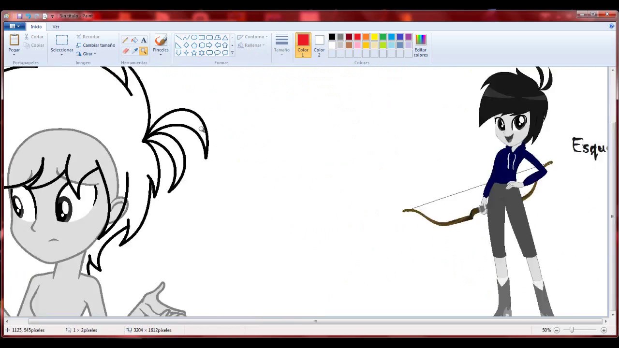Open Editar colores dialog
The width and height of the screenshot is (619, 348).
(x=420, y=45)
